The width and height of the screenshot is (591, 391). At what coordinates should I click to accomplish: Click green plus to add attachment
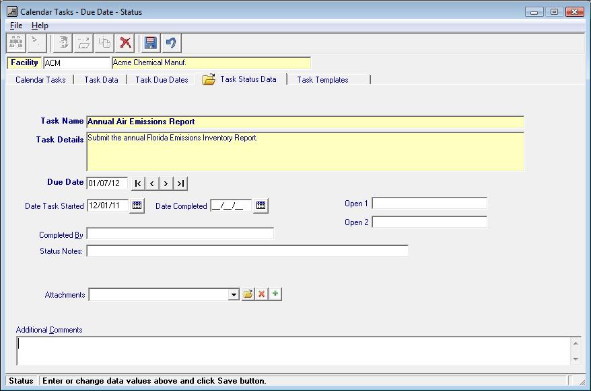(275, 294)
